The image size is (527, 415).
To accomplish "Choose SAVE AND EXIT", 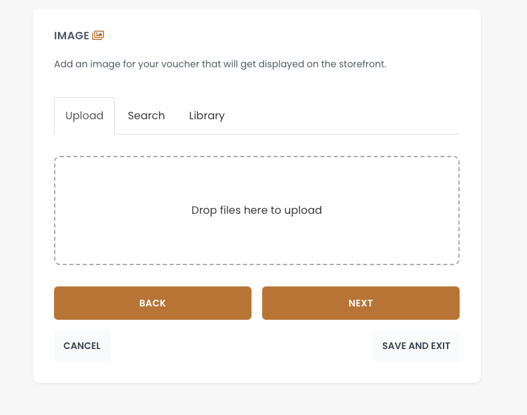I will click(416, 346).
